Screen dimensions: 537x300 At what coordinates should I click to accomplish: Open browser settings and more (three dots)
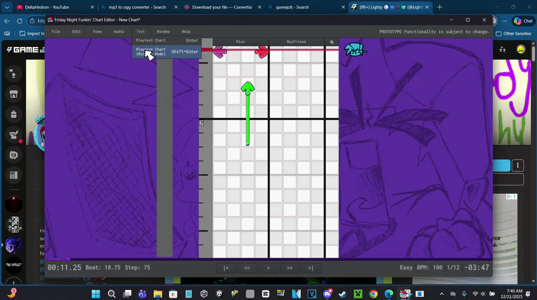click(504, 21)
